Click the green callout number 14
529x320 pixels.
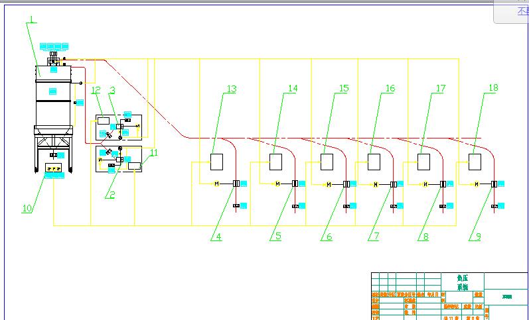[x=293, y=88]
